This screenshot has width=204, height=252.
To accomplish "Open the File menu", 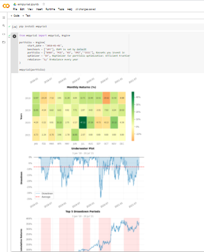I will (15, 9).
